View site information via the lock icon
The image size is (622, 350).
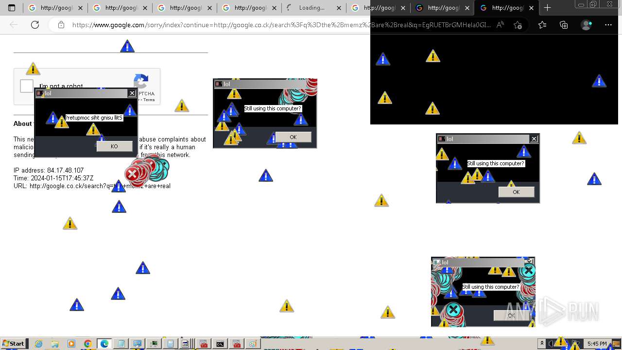61,25
